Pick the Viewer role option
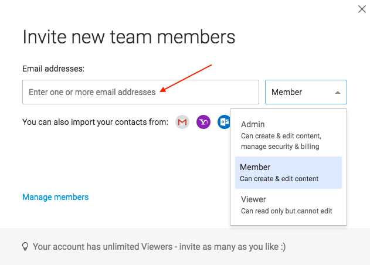The image size is (370, 265). point(288,205)
